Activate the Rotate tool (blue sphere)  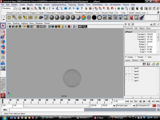[x=3, y=47]
